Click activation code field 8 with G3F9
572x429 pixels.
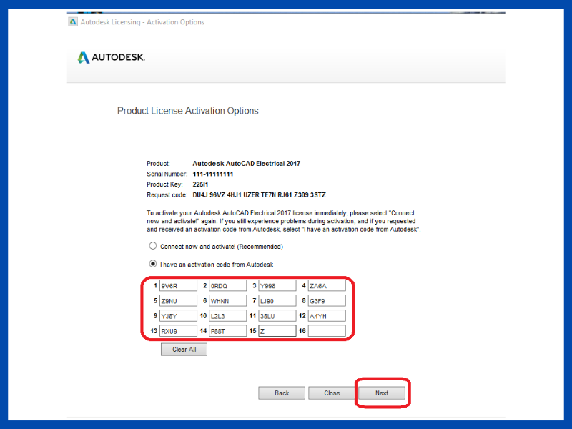click(x=327, y=301)
